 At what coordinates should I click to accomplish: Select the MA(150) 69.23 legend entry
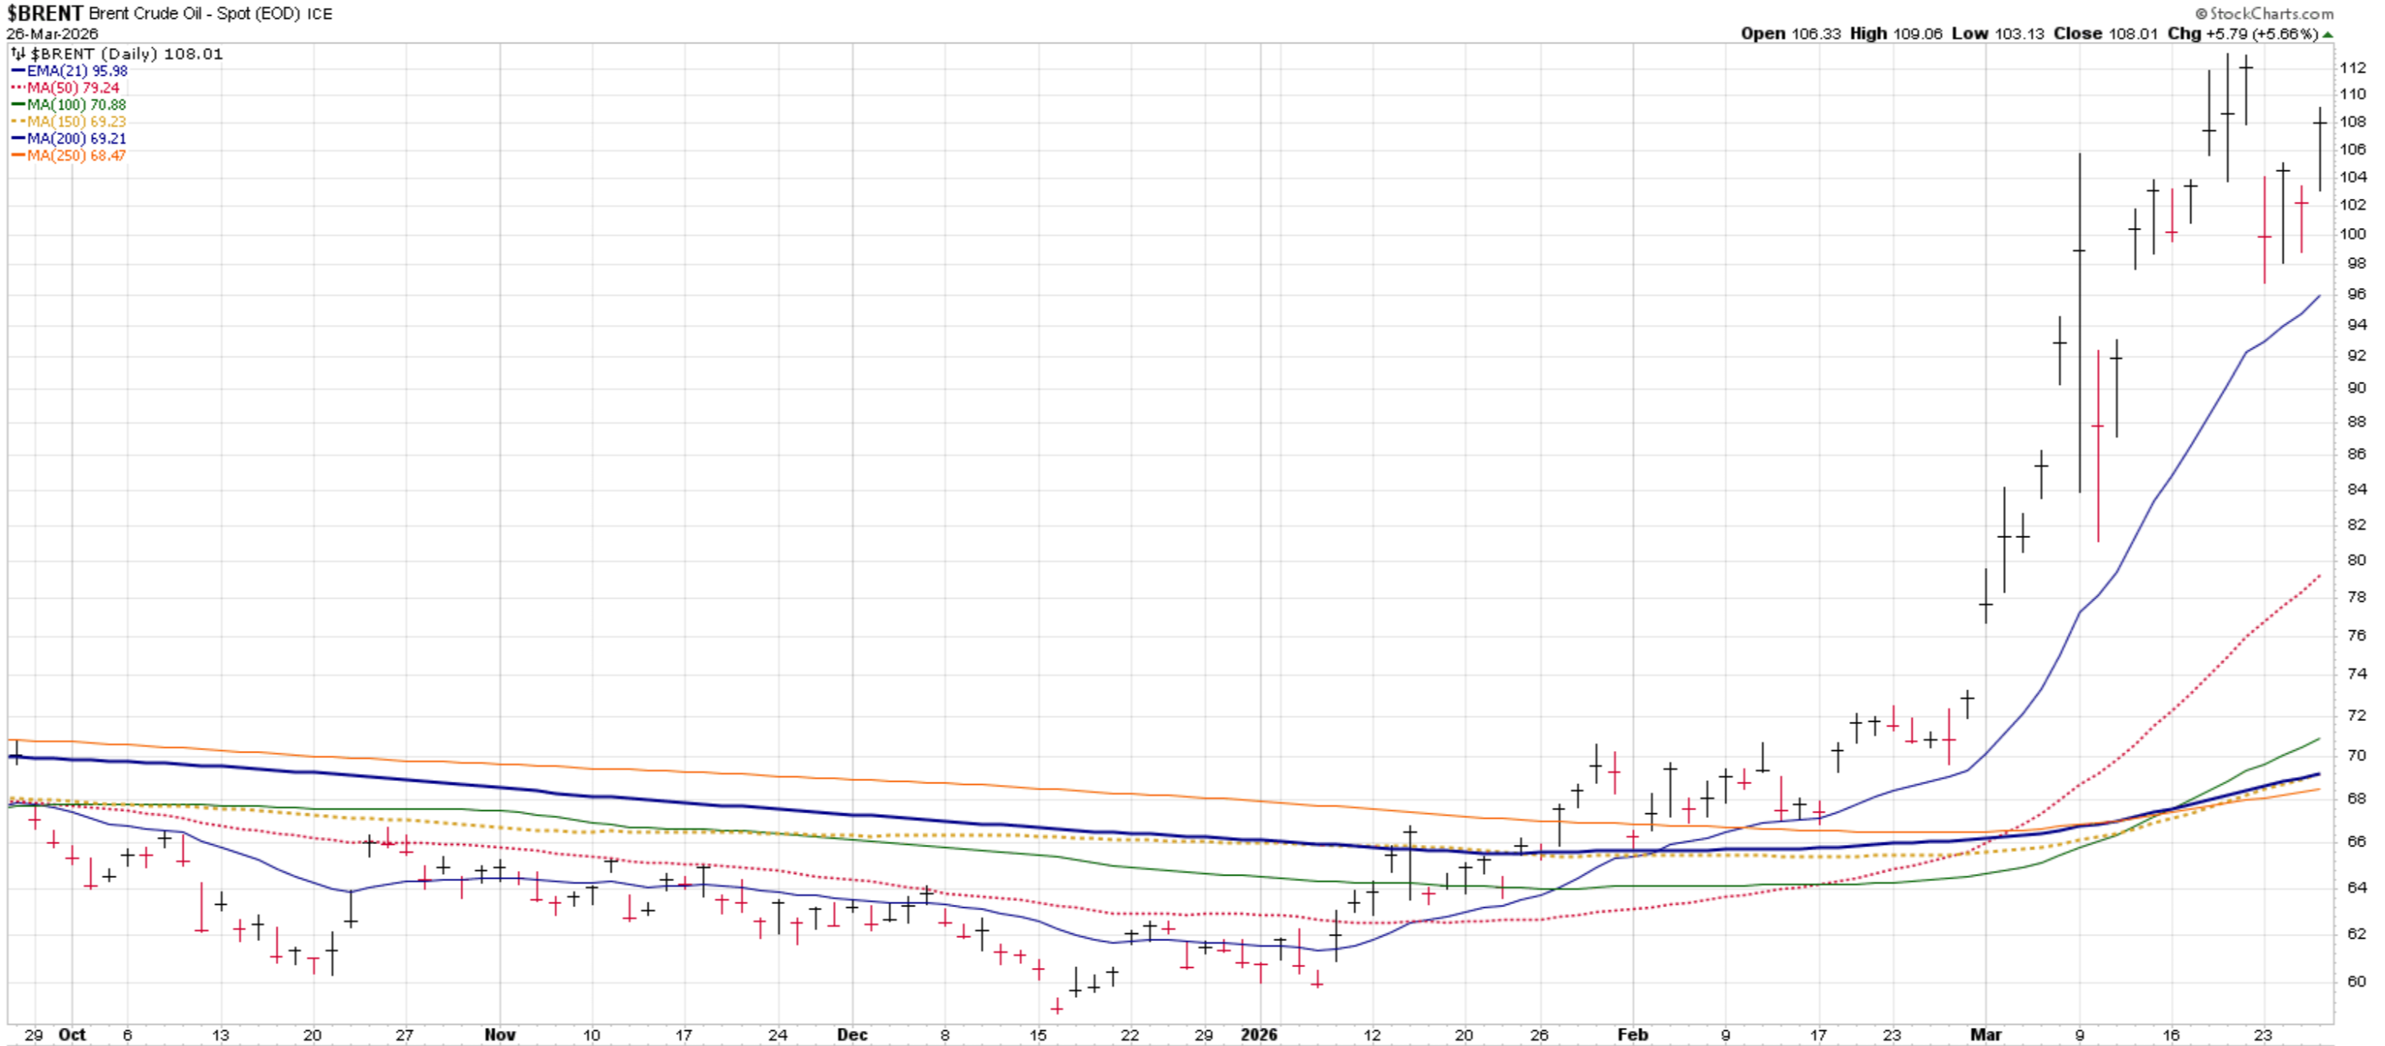click(76, 121)
